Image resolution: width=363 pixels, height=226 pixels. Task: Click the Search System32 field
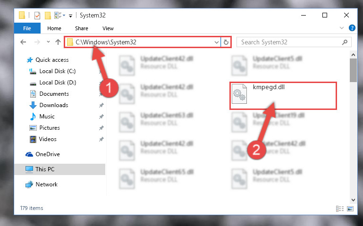[x=294, y=42]
